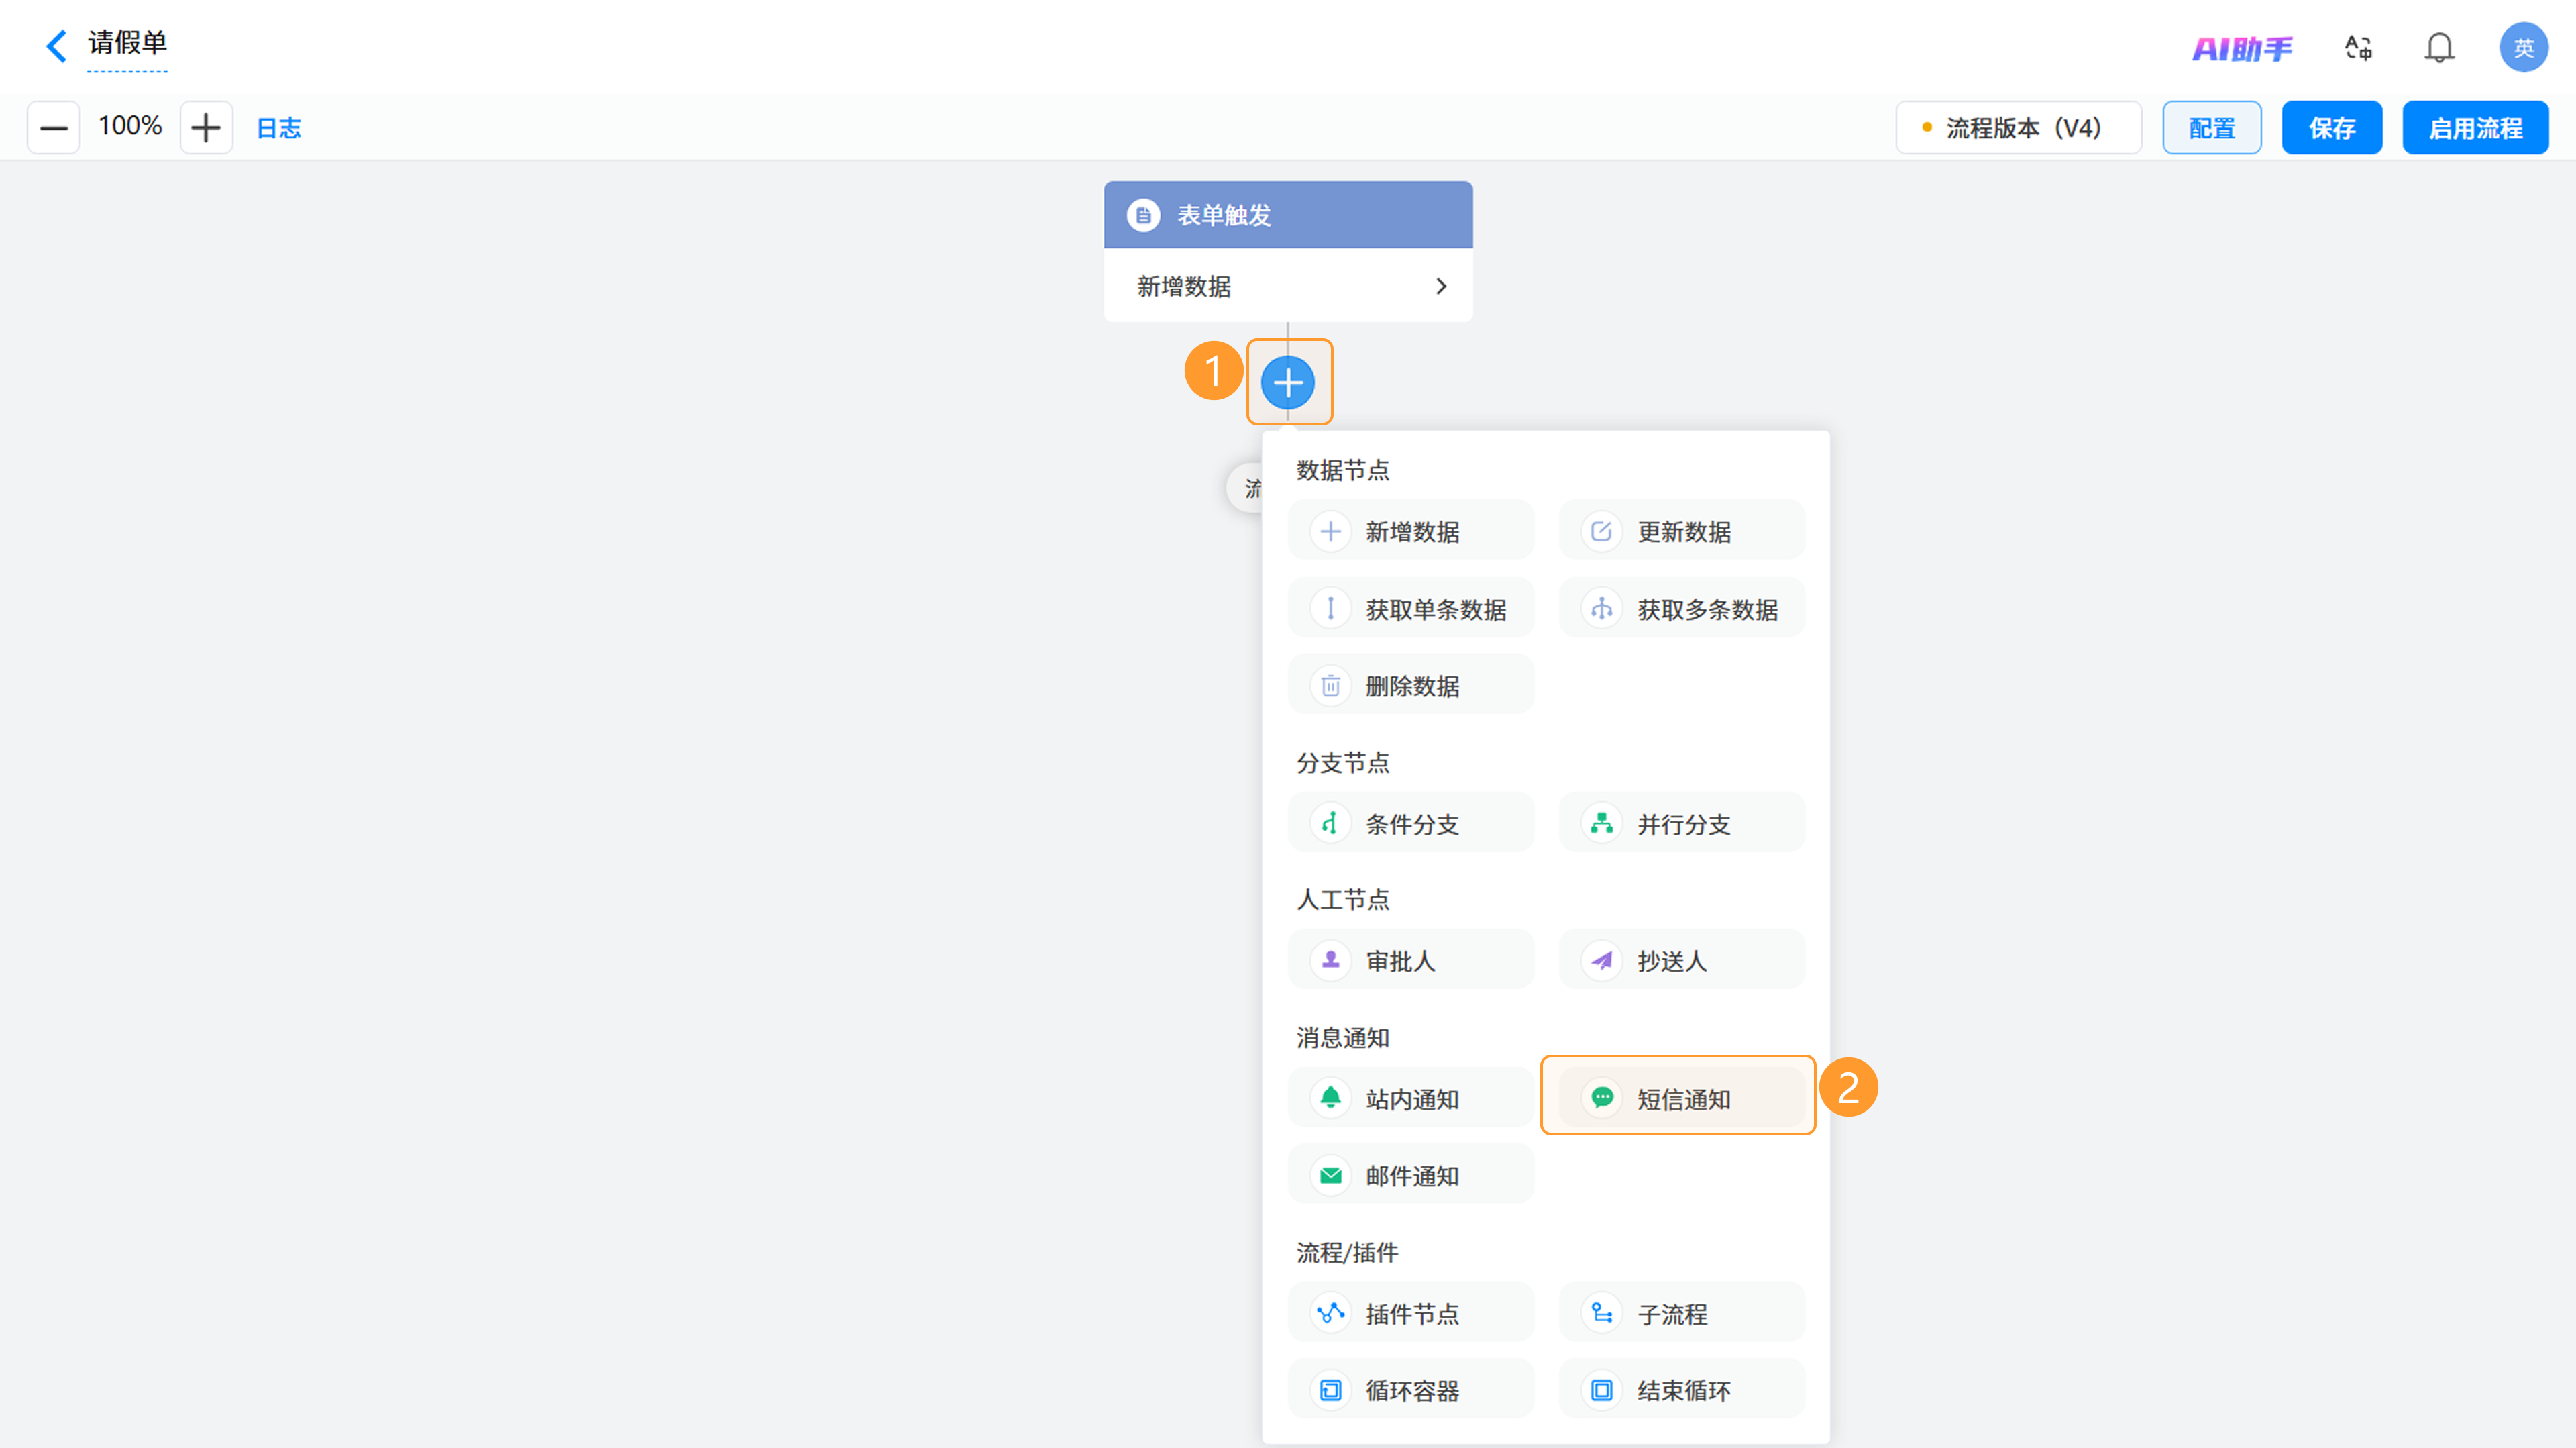Open the 日志 log link
Viewport: 2576px width, 1448px height.
(279, 128)
